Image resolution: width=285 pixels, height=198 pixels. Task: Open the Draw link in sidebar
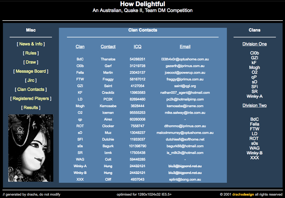(31, 62)
